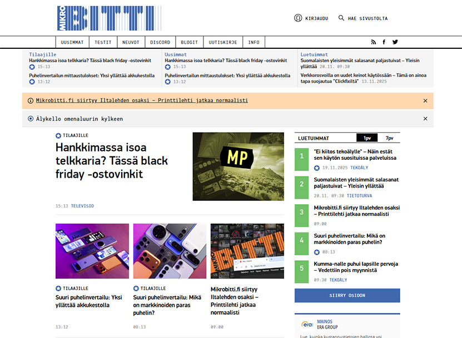Viewport: 462px width, 338px height.
Task: Open the Twitter icon in navigation bar
Action: point(395,42)
